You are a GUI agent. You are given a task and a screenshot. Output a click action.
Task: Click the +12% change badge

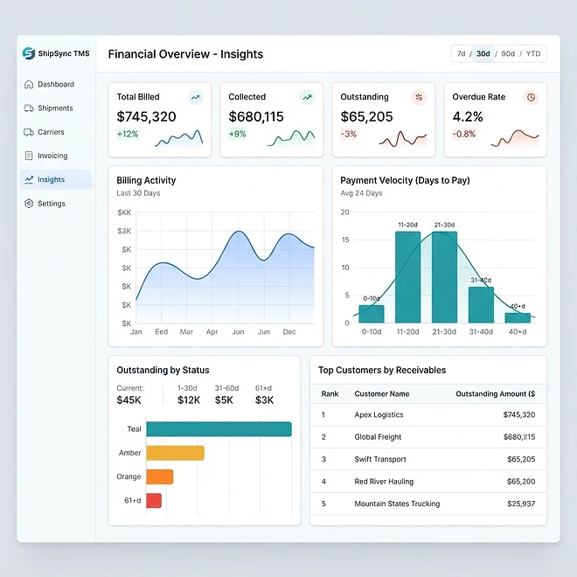(x=128, y=134)
